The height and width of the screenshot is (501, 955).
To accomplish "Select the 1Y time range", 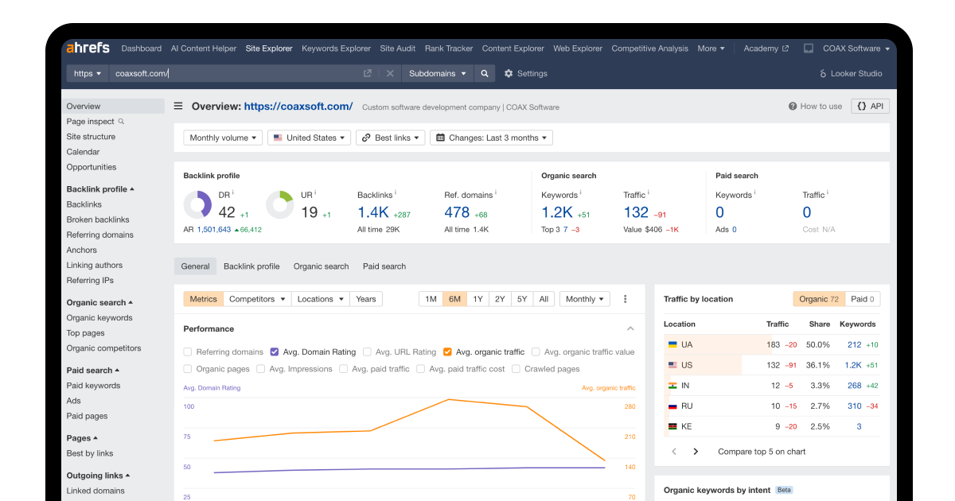I will pos(477,299).
